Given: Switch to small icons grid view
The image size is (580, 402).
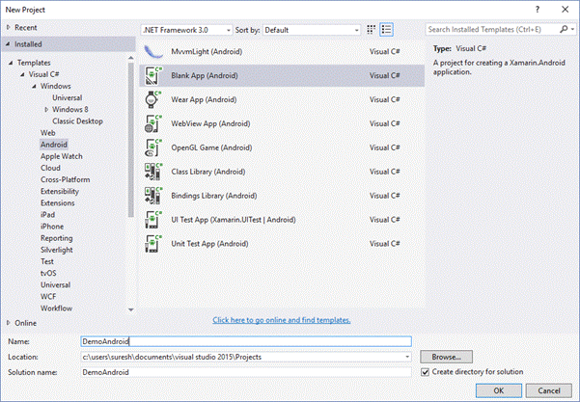Looking at the screenshot, I should click(x=371, y=30).
